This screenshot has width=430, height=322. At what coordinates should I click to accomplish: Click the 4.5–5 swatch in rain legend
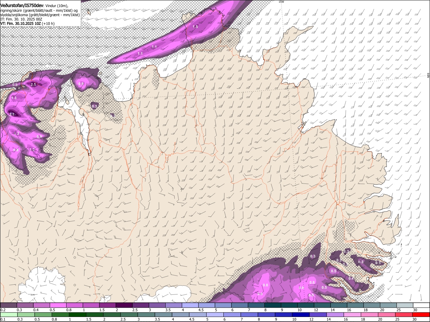197,315
